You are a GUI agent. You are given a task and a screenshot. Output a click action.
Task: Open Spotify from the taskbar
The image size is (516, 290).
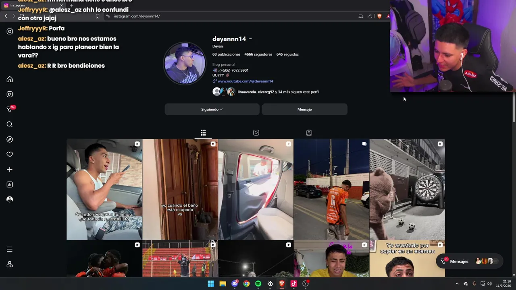pyautogui.click(x=258, y=284)
